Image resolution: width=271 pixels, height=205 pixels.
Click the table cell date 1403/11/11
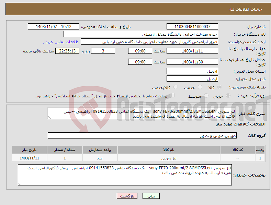[30, 158]
